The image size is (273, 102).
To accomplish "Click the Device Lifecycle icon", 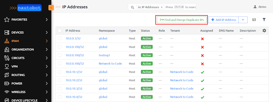I will [7, 100].
